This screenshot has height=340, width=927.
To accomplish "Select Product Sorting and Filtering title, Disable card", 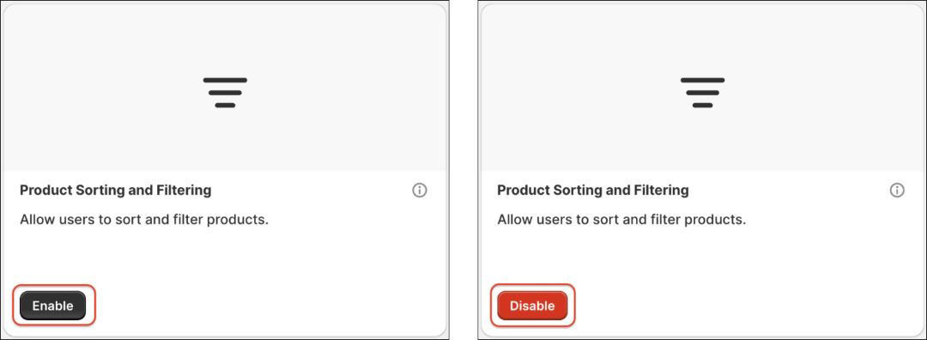I will coord(593,191).
